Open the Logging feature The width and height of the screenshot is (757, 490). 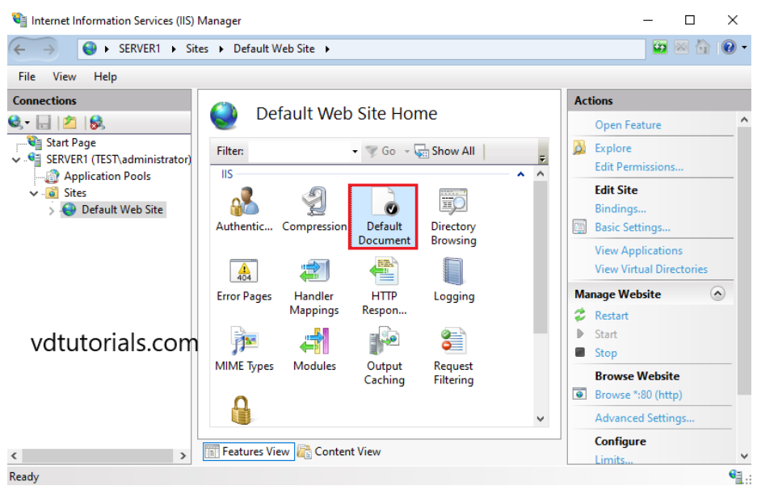(452, 279)
